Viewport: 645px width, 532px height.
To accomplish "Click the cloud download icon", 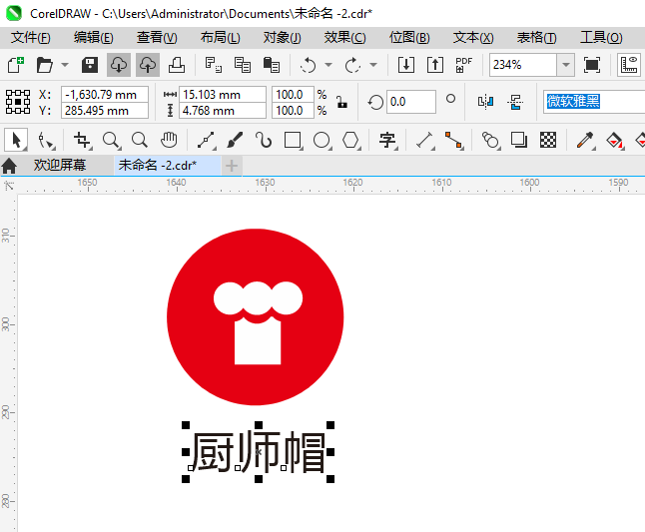I will [x=119, y=65].
